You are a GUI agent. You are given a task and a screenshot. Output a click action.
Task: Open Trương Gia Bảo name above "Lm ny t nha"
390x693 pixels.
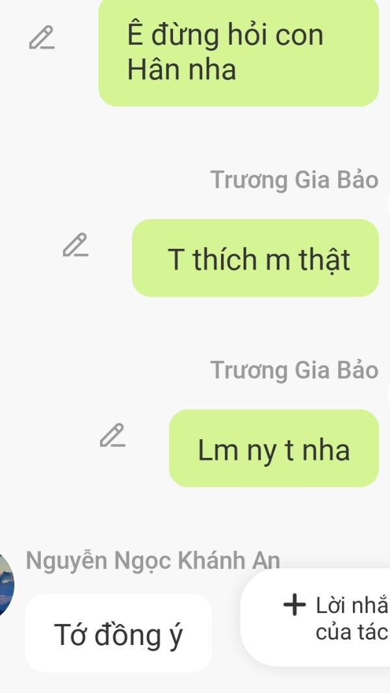(x=294, y=370)
